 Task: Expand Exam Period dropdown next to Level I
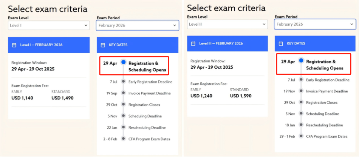[x=138, y=25]
